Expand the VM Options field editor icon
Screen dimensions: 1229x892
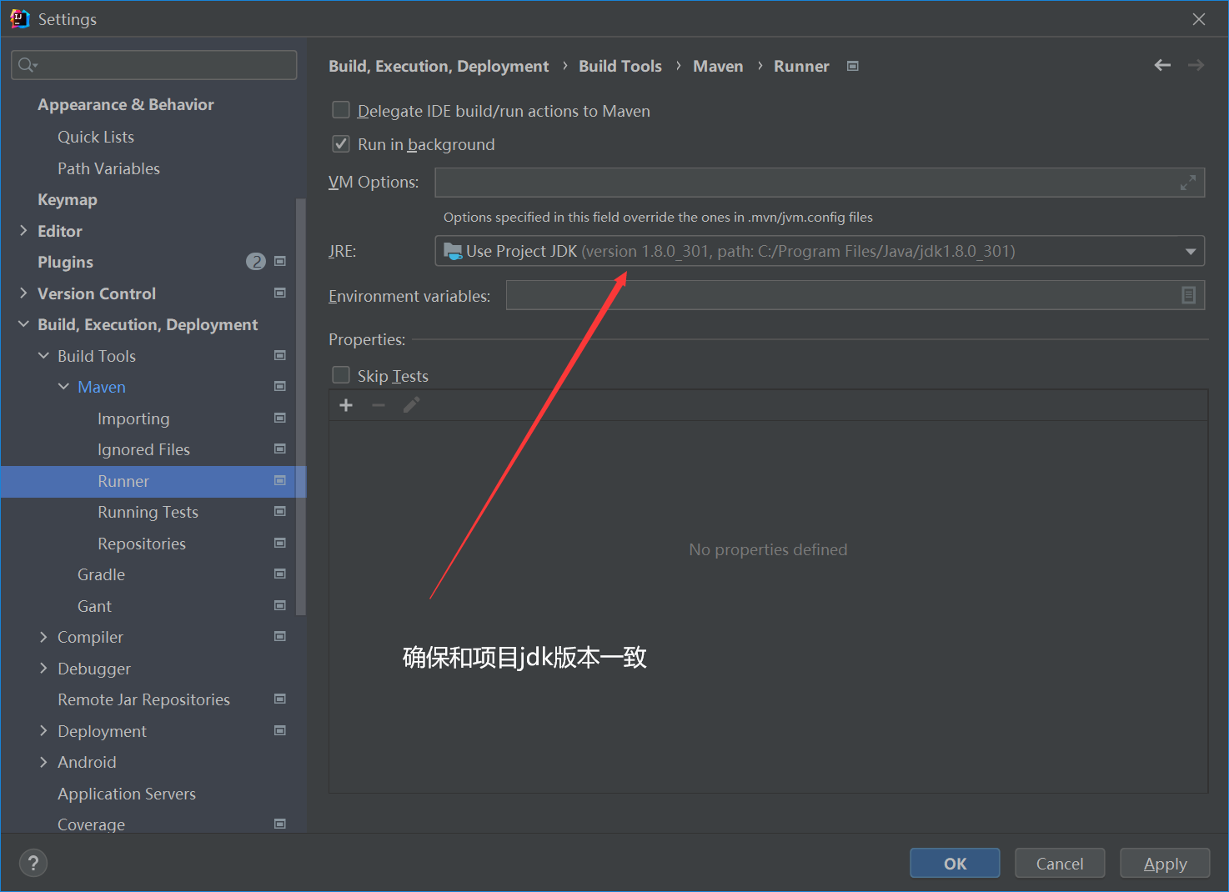click(x=1188, y=183)
